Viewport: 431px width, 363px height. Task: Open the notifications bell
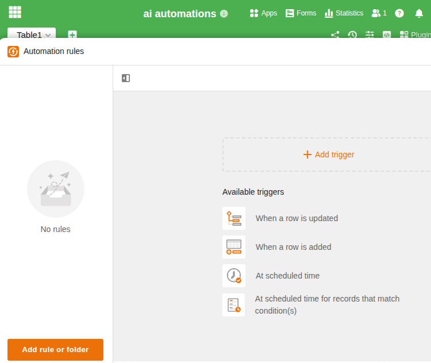pyautogui.click(x=419, y=13)
